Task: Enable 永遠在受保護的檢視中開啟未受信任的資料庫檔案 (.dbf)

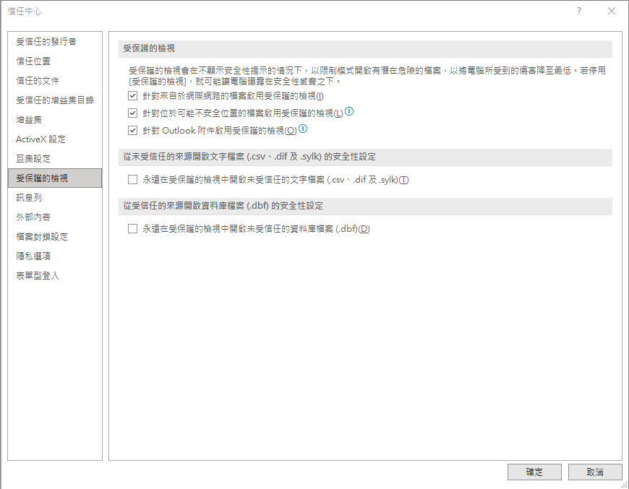Action: (132, 228)
